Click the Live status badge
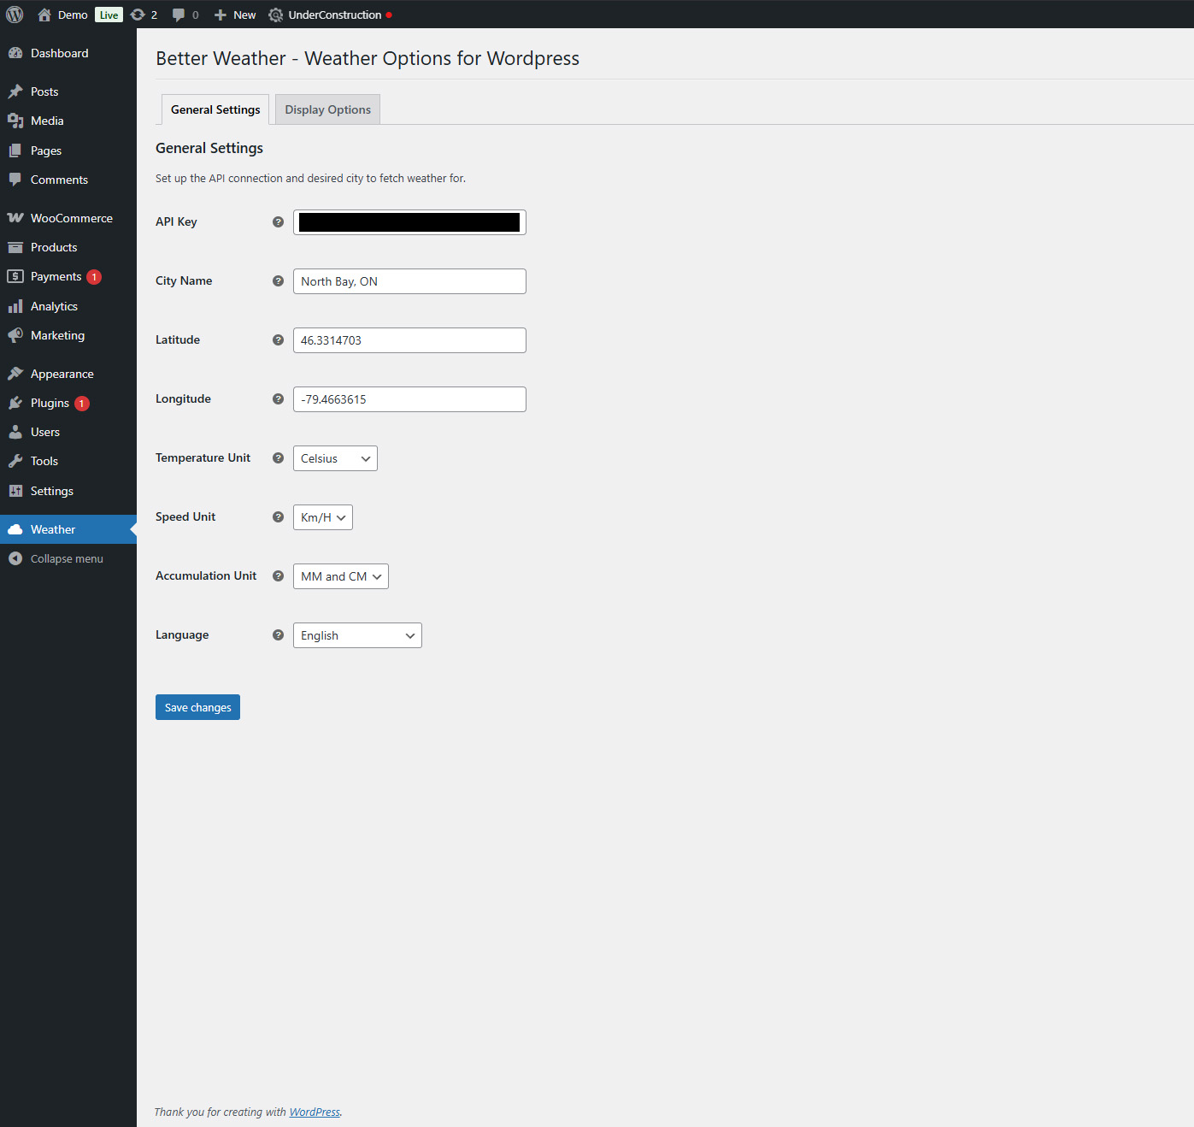This screenshot has width=1194, height=1127. [109, 15]
